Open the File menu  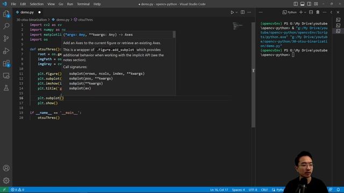pyautogui.click(x=13, y=4)
